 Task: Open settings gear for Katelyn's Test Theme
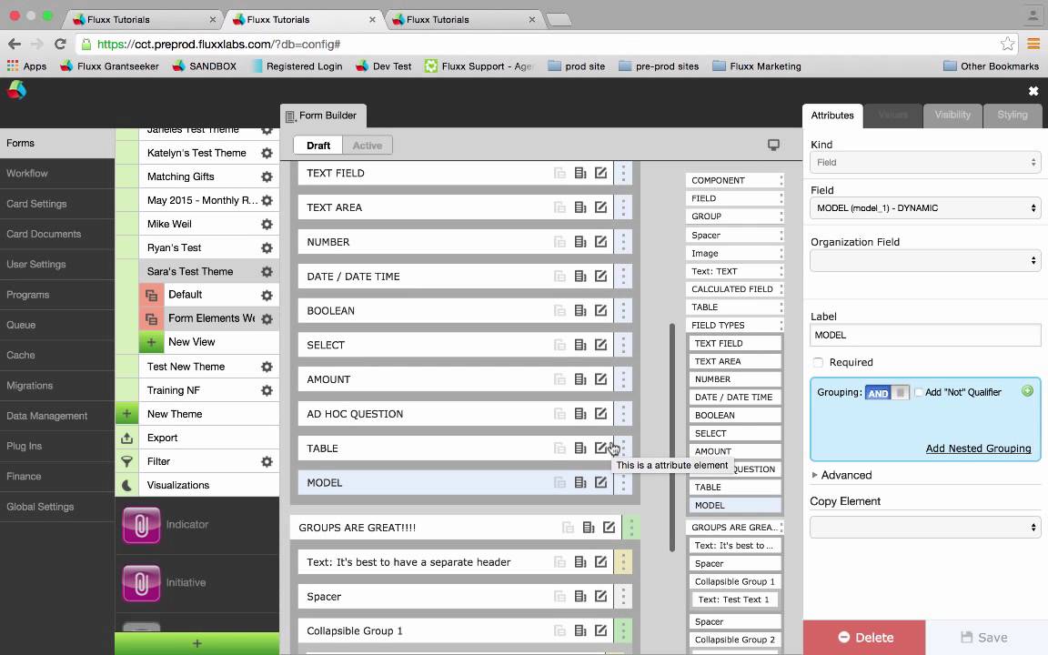tap(267, 153)
